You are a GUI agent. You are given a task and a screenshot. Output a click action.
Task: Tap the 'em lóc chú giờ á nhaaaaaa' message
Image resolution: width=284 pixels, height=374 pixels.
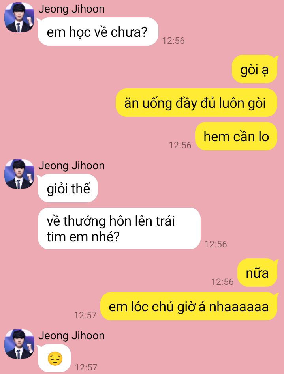(x=189, y=306)
